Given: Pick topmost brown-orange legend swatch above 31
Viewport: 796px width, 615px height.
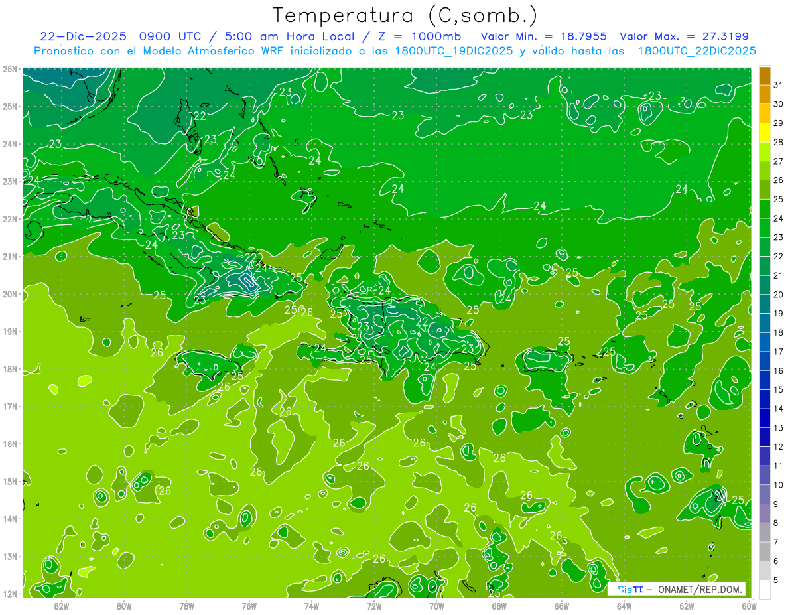Looking at the screenshot, I should [x=765, y=75].
